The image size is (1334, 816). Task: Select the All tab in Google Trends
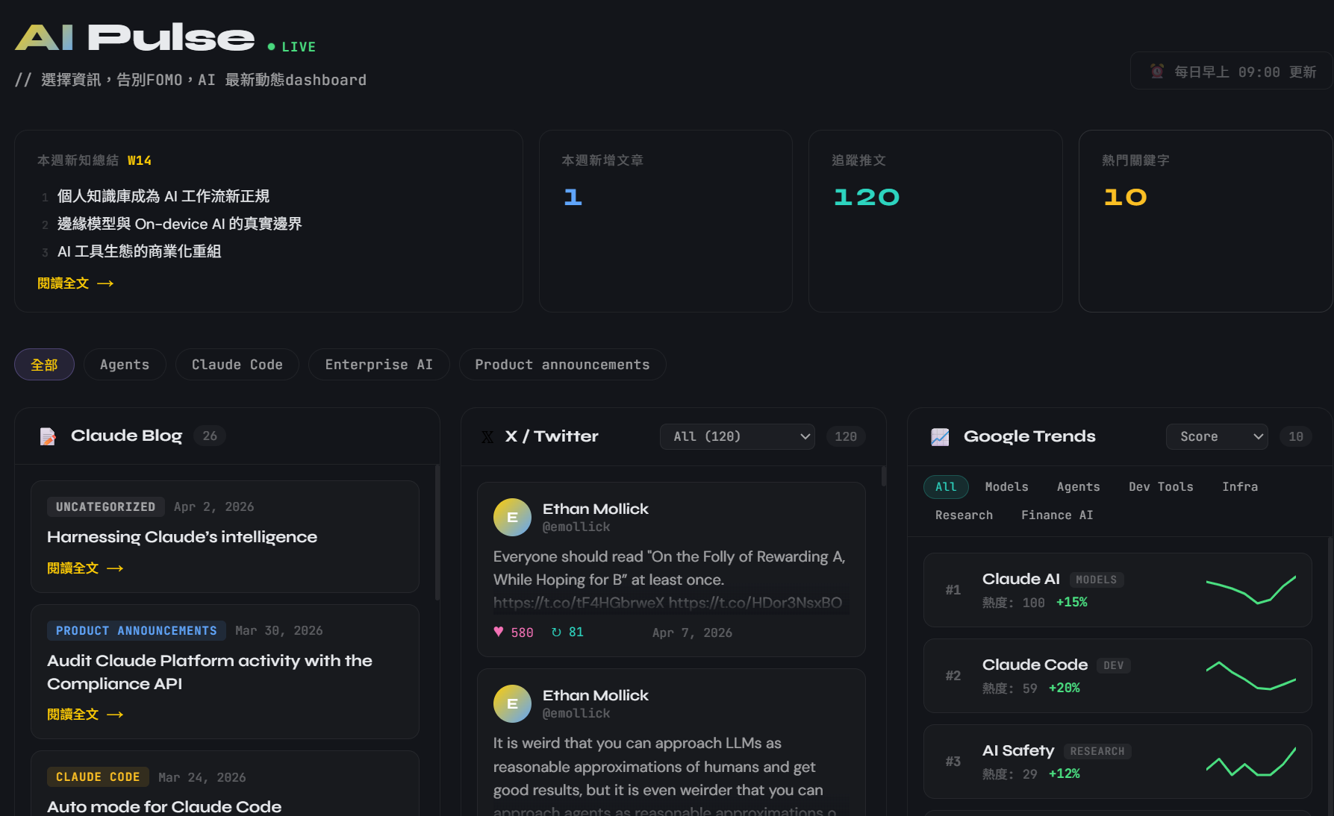946,487
